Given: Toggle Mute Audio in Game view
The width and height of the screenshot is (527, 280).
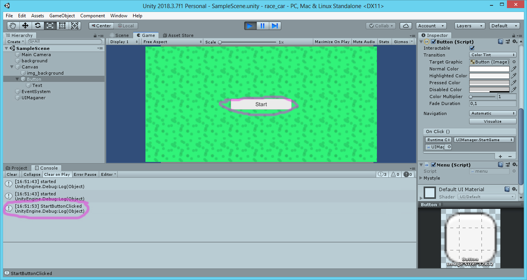Looking at the screenshot, I should point(364,42).
